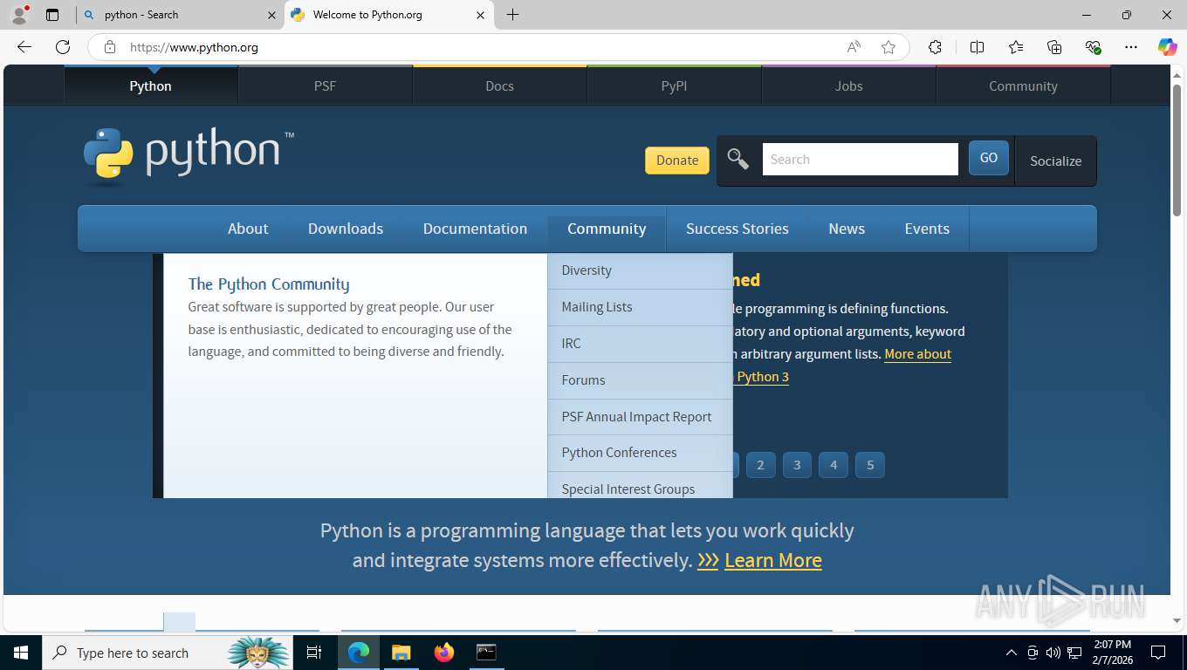Expand the Socialize menu
This screenshot has width=1187, height=670.
[1055, 161]
